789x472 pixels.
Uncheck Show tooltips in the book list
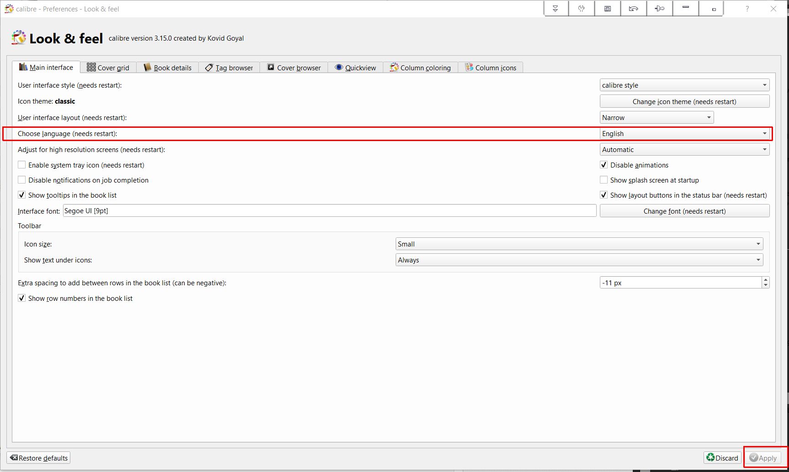(x=21, y=195)
